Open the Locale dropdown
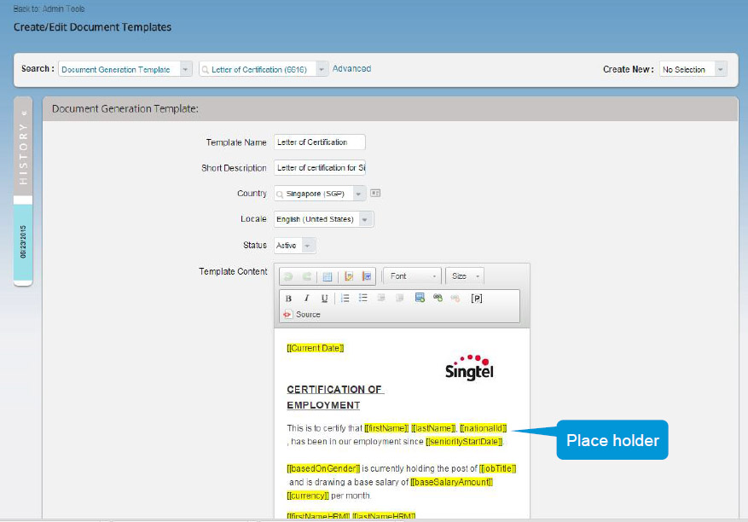Image resolution: width=748 pixels, height=522 pixels. (x=365, y=220)
